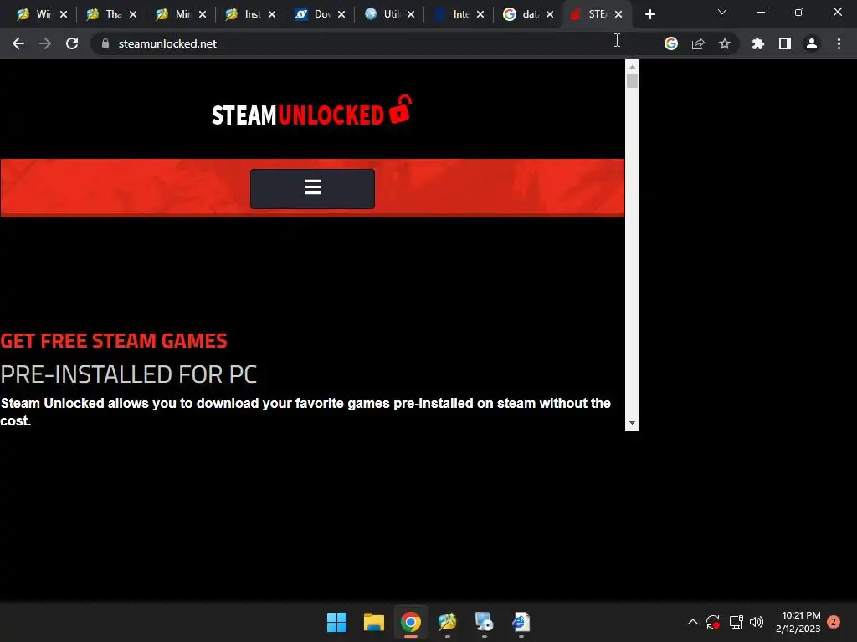Click the page scrollbar thumb
Screen dimensions: 857x642
click(x=633, y=81)
